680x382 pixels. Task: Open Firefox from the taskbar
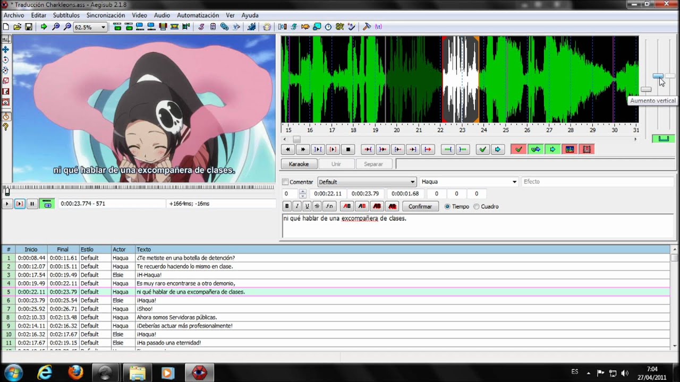tap(76, 373)
